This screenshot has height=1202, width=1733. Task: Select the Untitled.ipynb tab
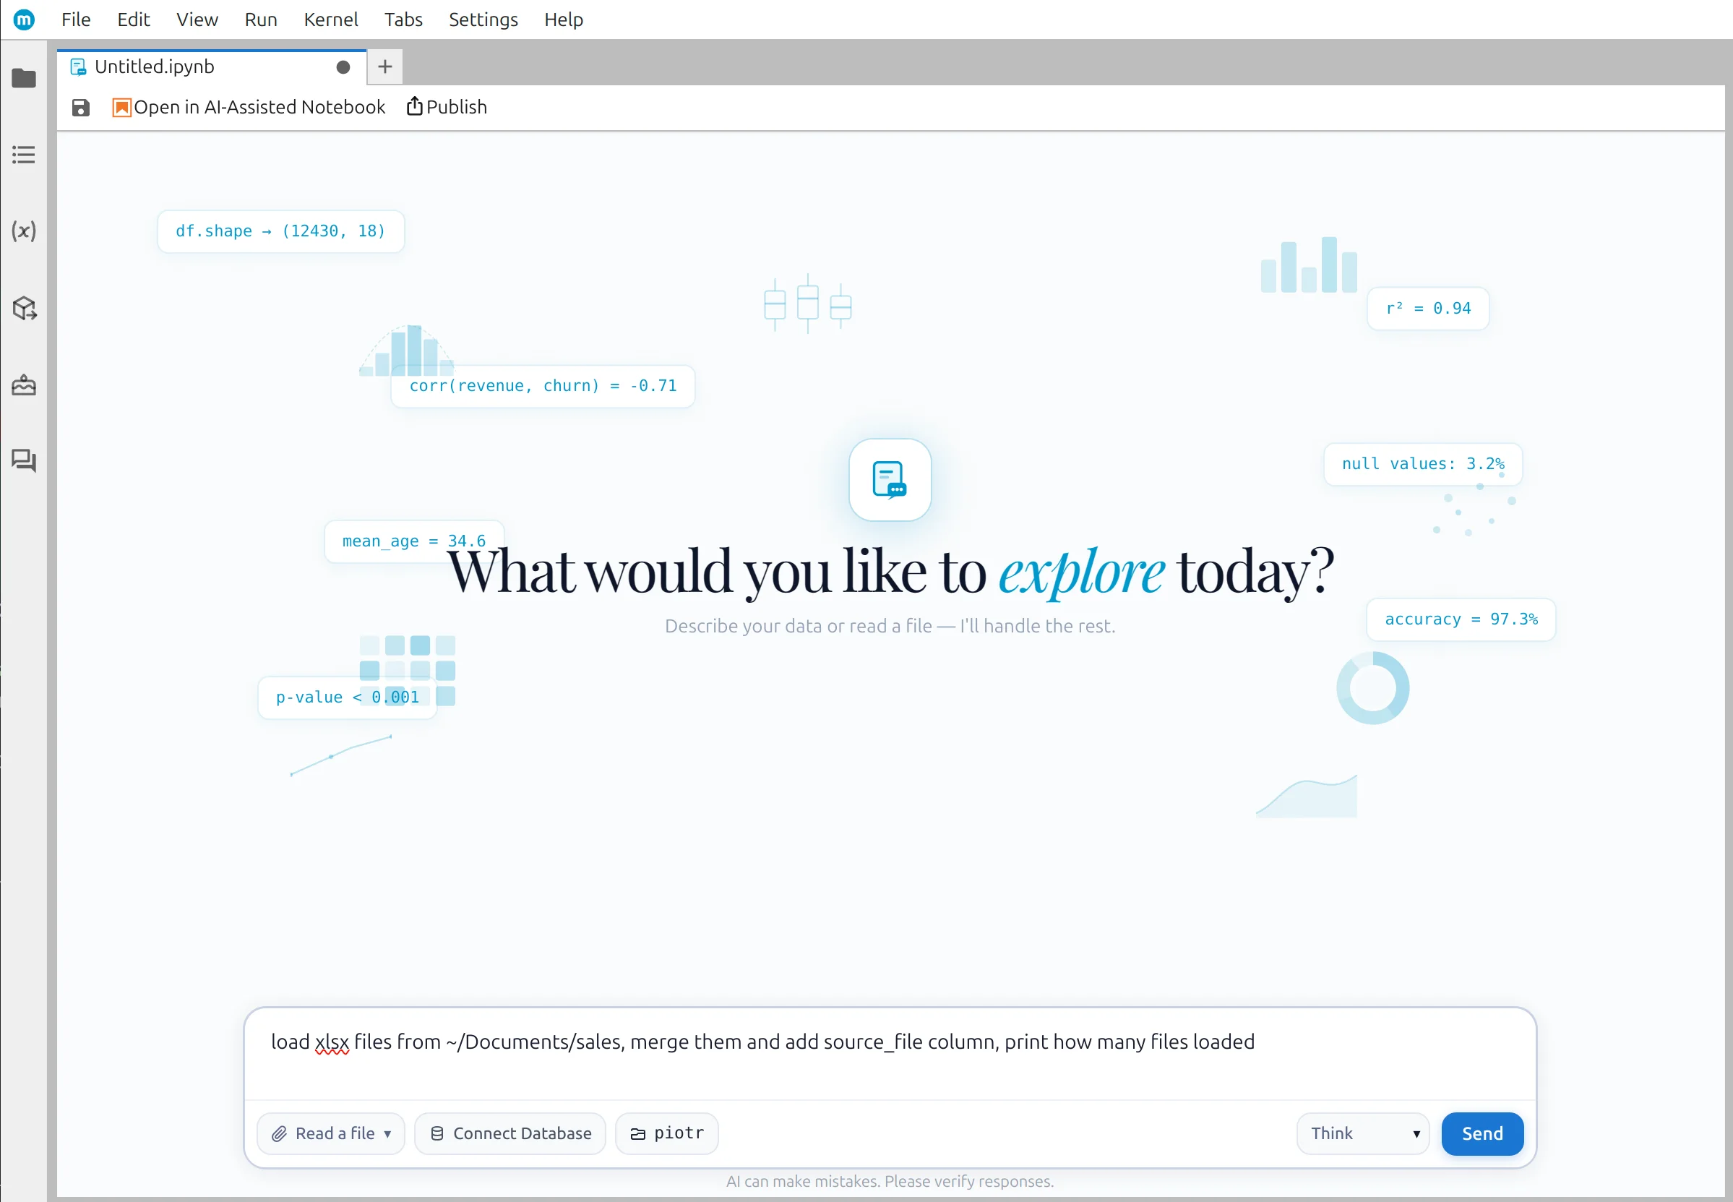pyautogui.click(x=212, y=67)
